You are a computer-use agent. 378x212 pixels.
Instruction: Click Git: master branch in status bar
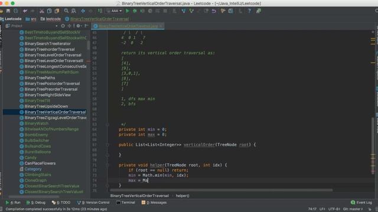(353, 209)
